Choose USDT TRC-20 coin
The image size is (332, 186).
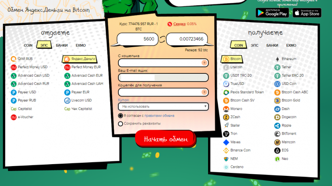click(x=241, y=75)
